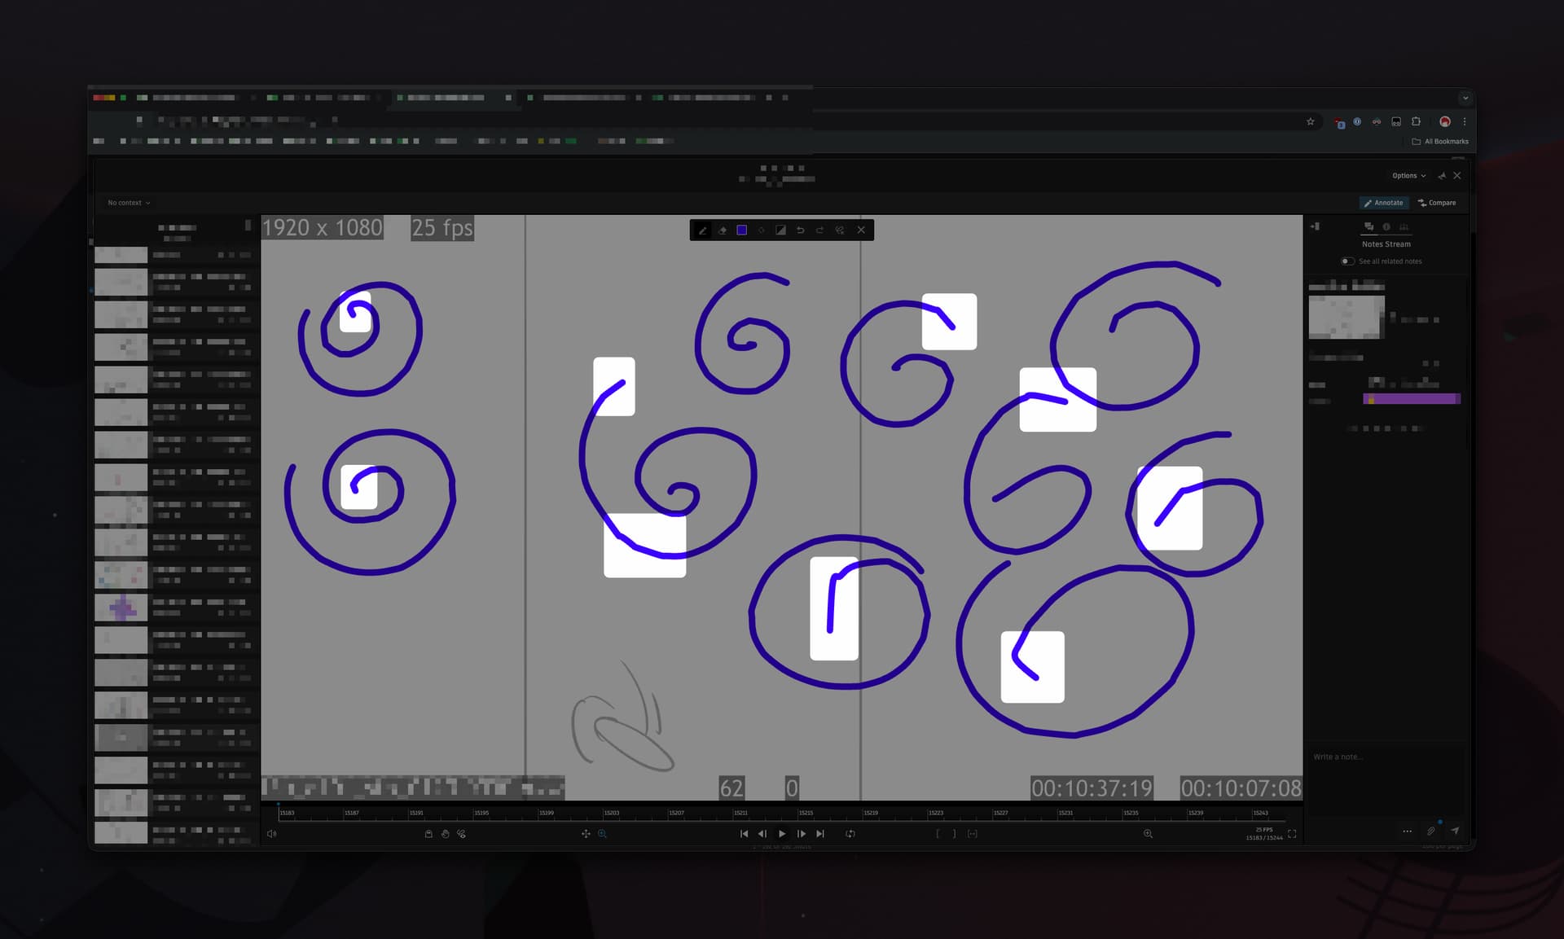
Task: Select the eraser annotation tool
Action: point(723,230)
